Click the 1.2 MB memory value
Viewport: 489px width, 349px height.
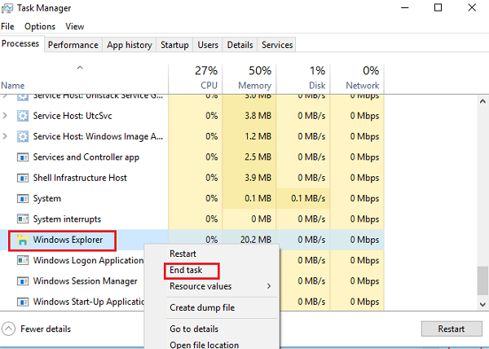click(x=258, y=136)
